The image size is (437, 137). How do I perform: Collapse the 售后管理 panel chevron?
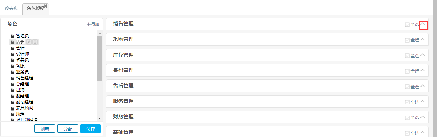[x=423, y=86]
